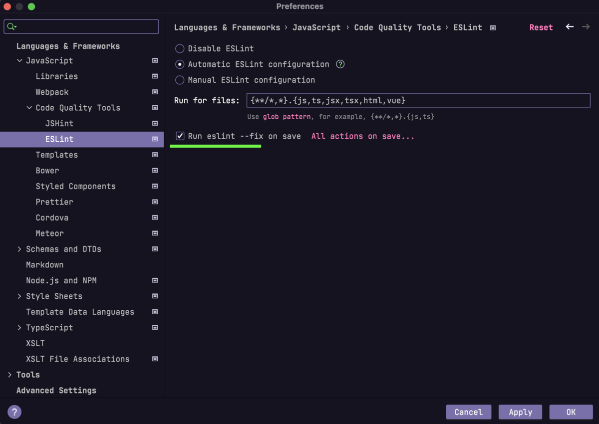Screen dimensions: 599x424
Task: Expand the Tools section
Action: [9, 375]
